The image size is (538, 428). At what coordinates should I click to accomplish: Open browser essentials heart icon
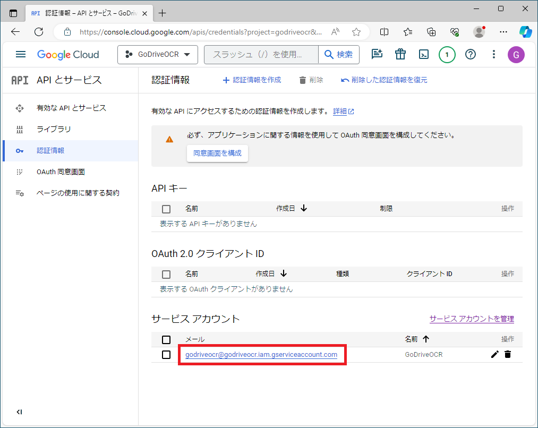(x=455, y=32)
